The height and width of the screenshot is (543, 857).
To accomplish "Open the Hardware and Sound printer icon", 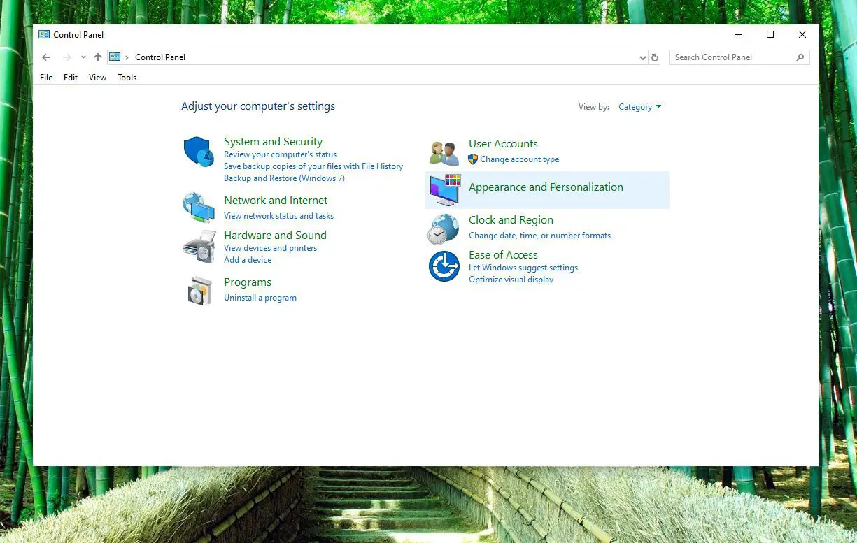I will click(x=199, y=246).
